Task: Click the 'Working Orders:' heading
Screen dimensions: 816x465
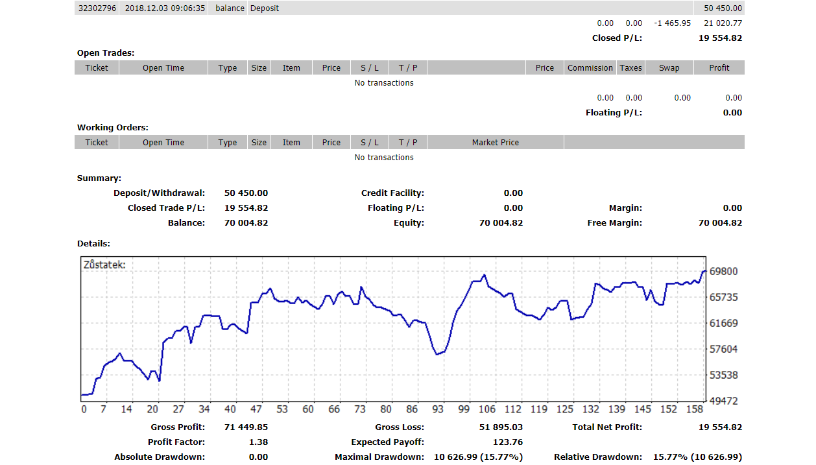Action: click(113, 127)
